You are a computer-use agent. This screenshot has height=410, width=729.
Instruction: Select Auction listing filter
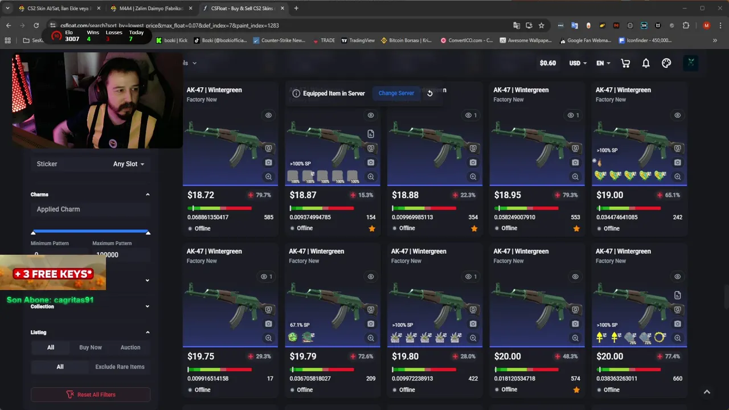coord(130,347)
